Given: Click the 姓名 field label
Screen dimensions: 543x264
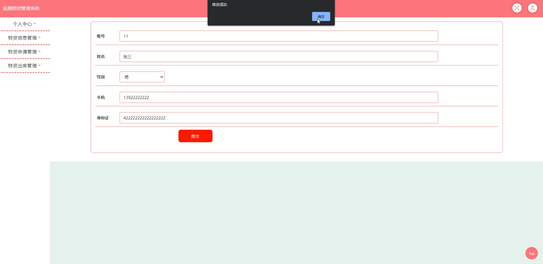Looking at the screenshot, I should coord(101,57).
